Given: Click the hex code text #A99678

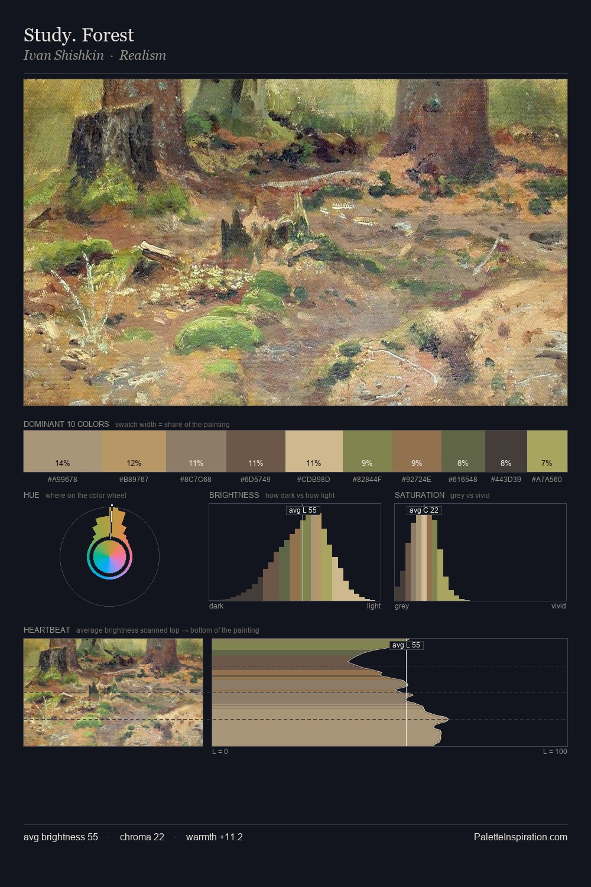Looking at the screenshot, I should [x=63, y=480].
